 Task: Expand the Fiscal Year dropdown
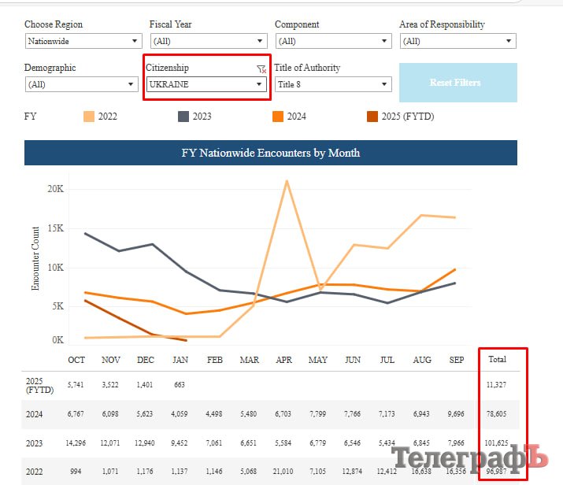point(208,41)
